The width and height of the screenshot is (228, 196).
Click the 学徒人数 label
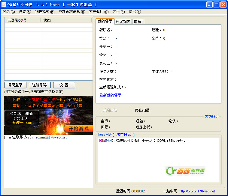coord(160,72)
